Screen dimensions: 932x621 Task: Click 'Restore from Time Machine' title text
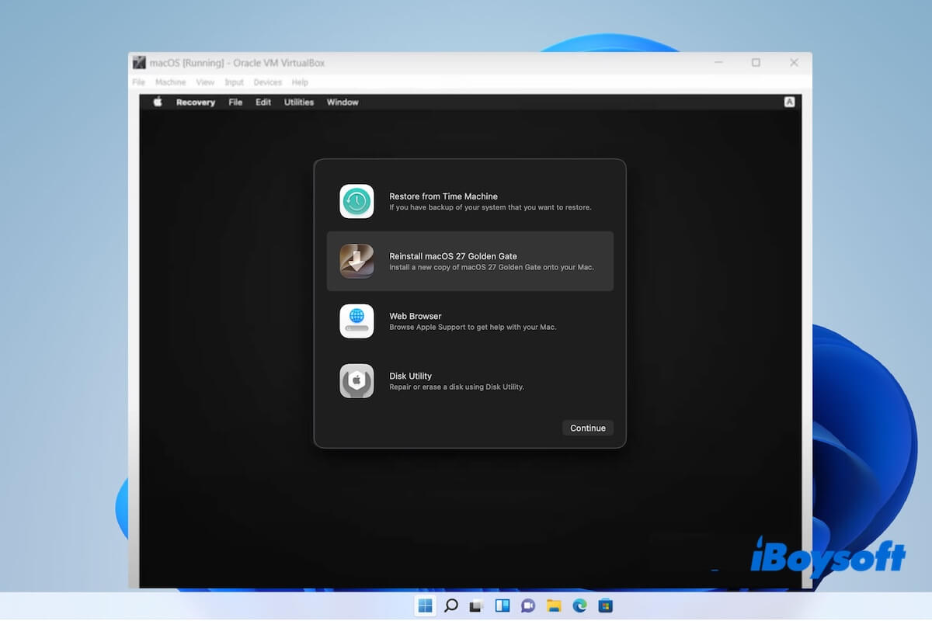point(443,196)
